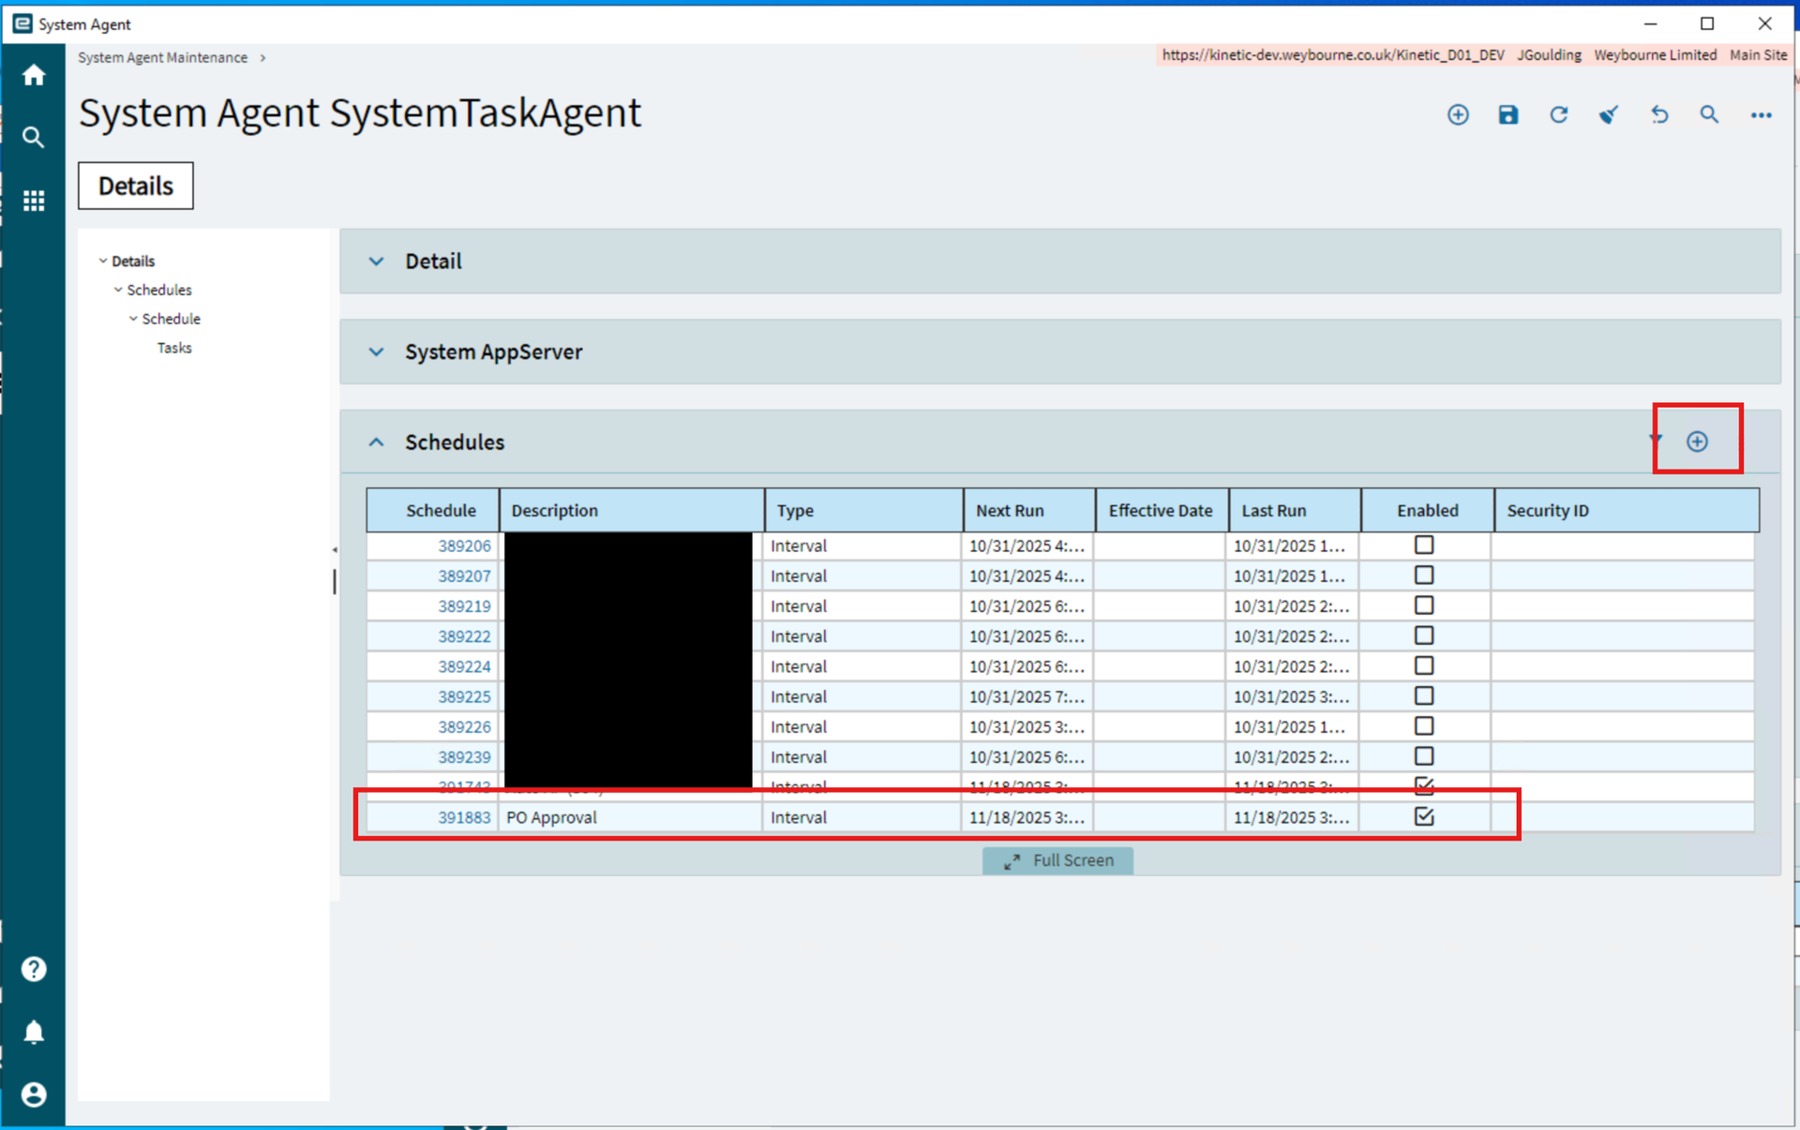
Task: Collapse the Details tree node
Action: tap(103, 261)
